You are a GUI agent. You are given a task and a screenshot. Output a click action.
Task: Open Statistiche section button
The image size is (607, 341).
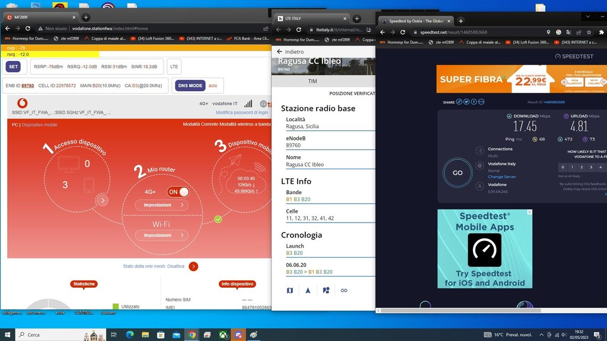84,284
